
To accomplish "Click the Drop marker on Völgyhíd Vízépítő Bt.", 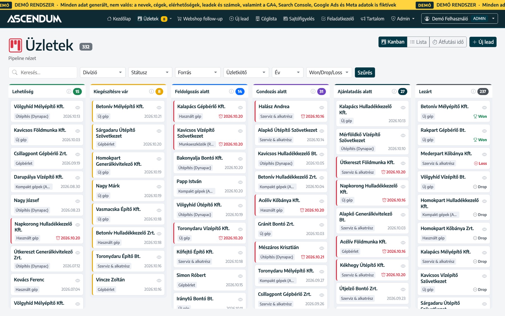I will [x=480, y=187].
